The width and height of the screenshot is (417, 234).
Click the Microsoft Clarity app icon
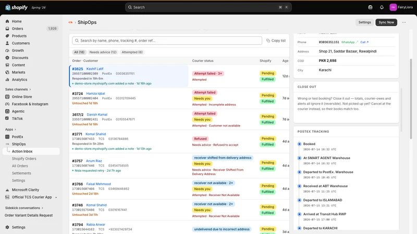pyautogui.click(x=7, y=190)
